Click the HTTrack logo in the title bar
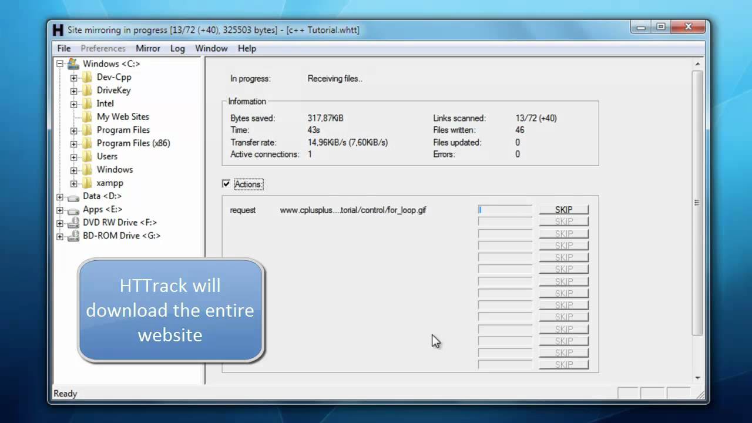The width and height of the screenshot is (752, 423). (x=58, y=30)
